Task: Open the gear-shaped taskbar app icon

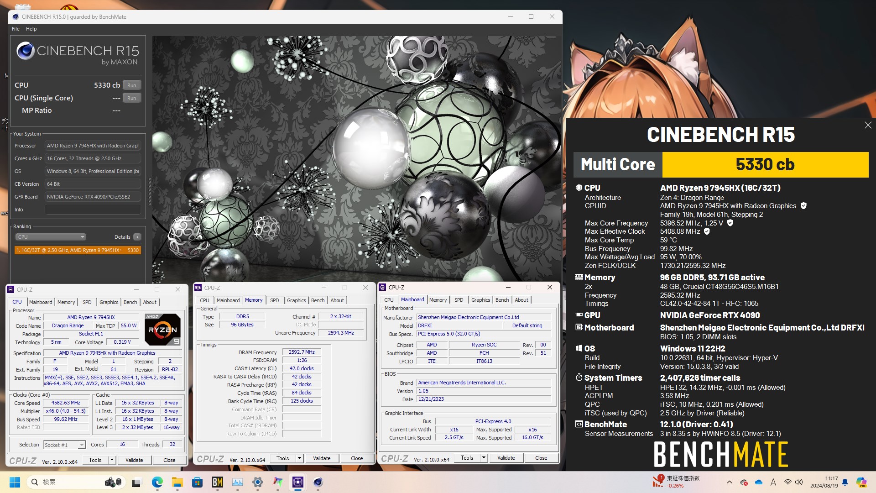Action: coord(257,482)
